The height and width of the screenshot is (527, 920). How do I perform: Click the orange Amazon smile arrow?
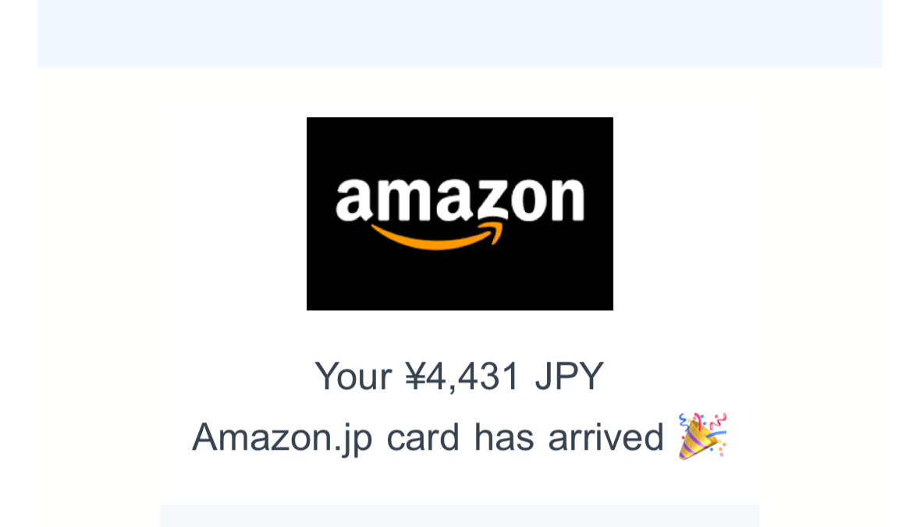click(x=437, y=235)
